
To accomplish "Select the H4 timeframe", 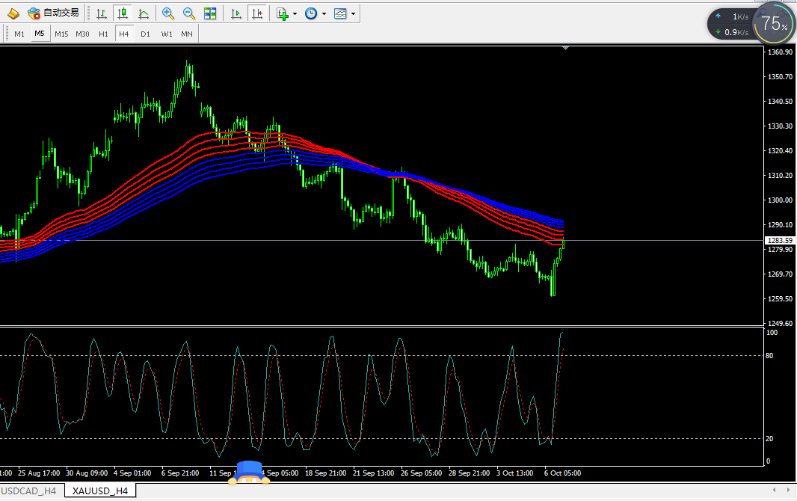I will (124, 34).
